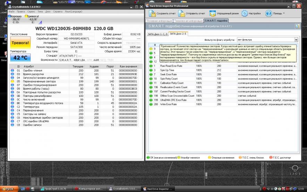
Task: Click the Пуск Start button
Action: pyautogui.click(x=9, y=189)
